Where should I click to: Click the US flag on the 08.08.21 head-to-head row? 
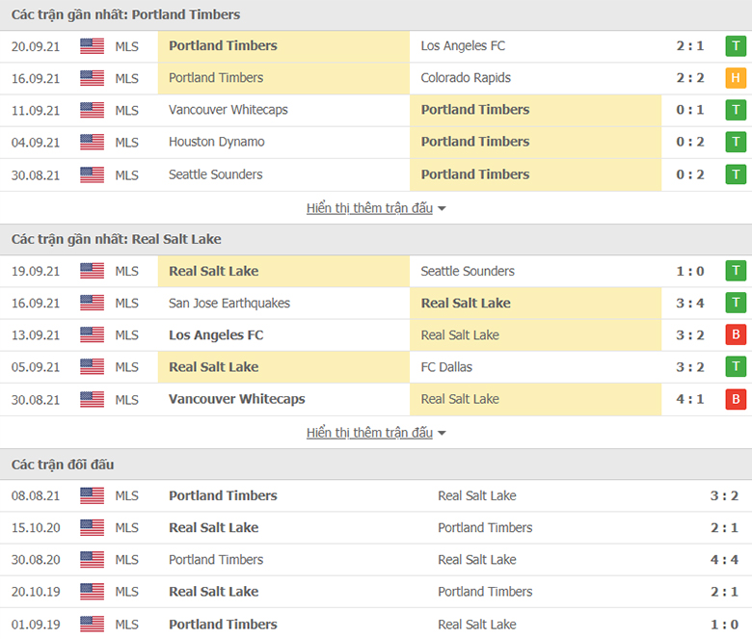(93, 495)
